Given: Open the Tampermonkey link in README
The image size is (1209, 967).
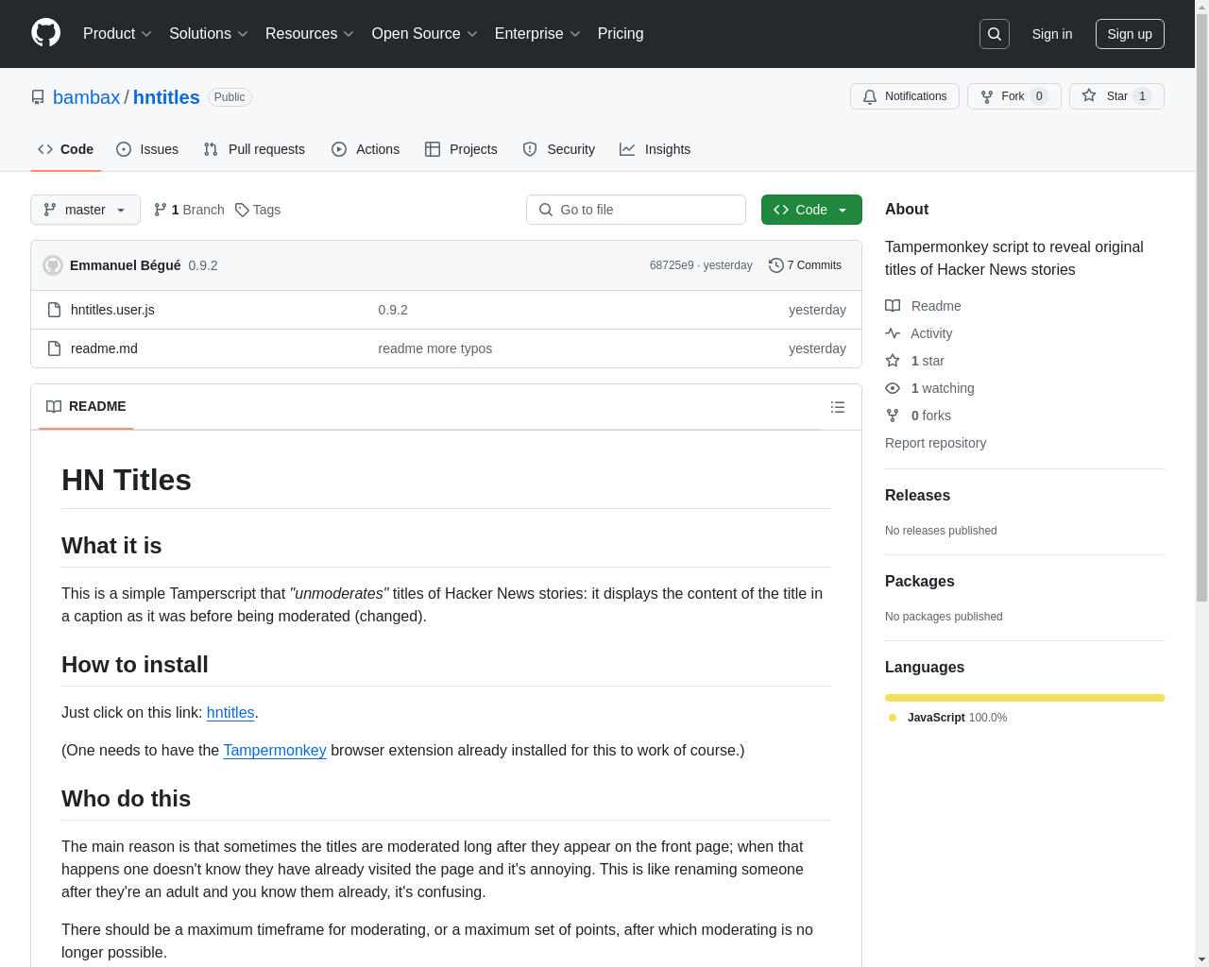Looking at the screenshot, I should point(275,750).
